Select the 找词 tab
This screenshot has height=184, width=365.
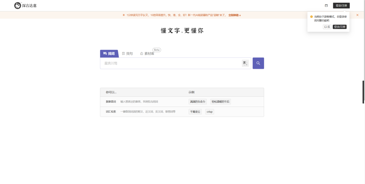pos(109,53)
